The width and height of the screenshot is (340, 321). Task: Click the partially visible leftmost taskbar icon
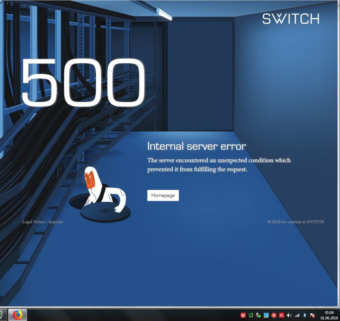[x=1, y=315]
